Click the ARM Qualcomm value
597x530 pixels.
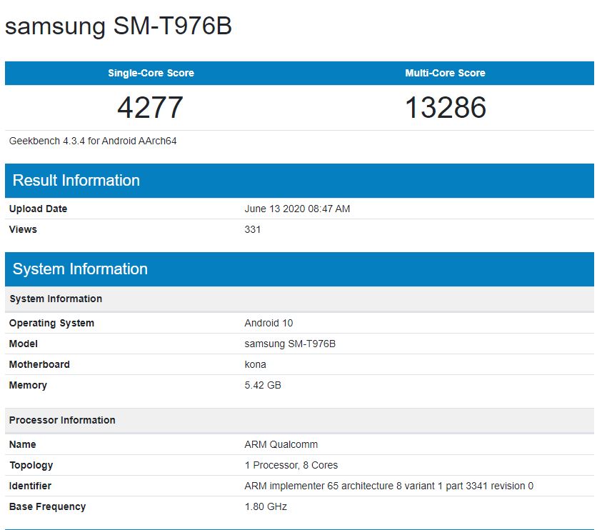point(281,444)
